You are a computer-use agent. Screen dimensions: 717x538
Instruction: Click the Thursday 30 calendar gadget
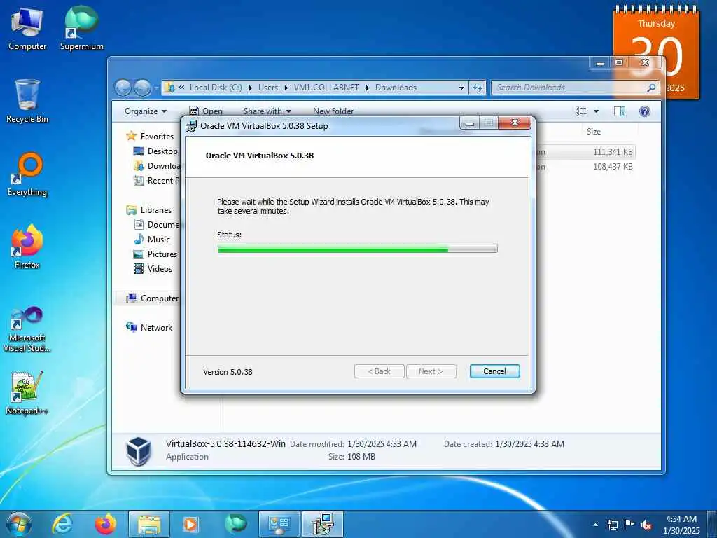pos(656,51)
